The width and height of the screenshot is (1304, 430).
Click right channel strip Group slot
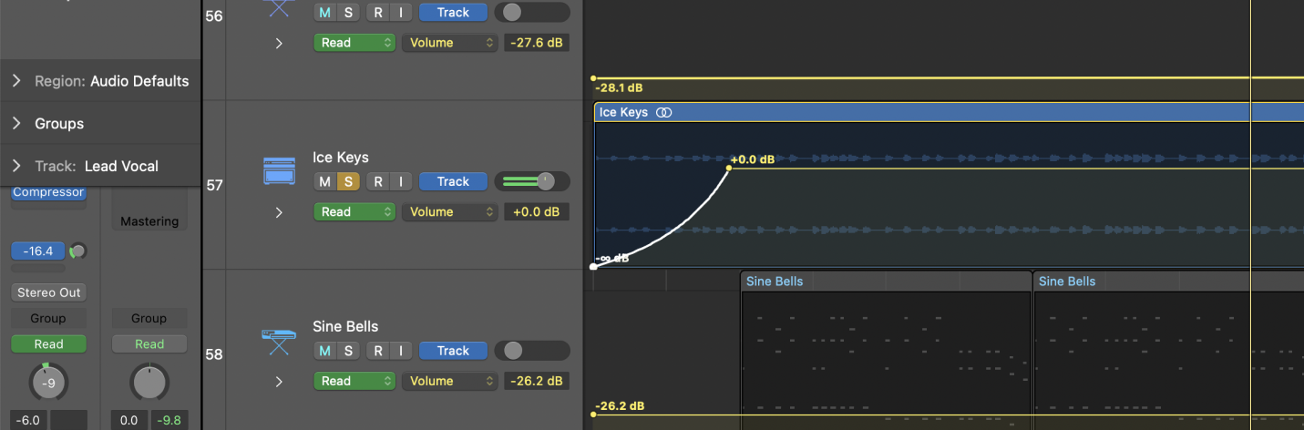pos(149,319)
